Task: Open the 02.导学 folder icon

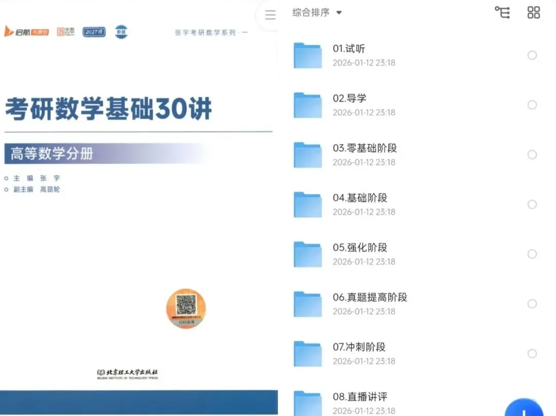Action: tap(307, 105)
